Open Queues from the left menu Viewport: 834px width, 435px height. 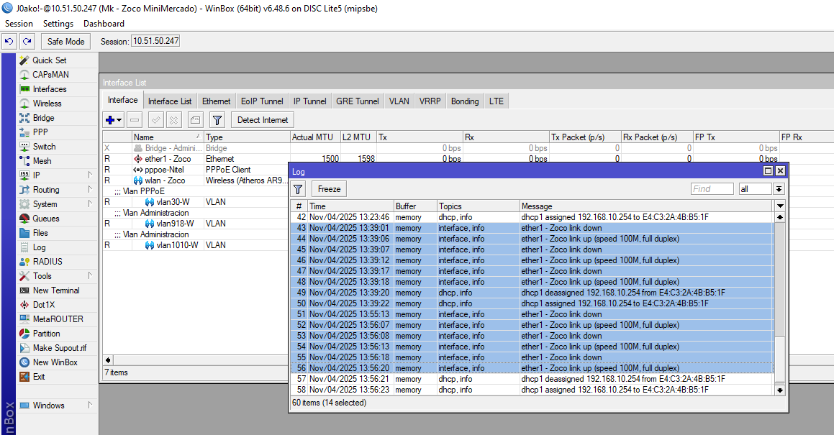tap(45, 219)
